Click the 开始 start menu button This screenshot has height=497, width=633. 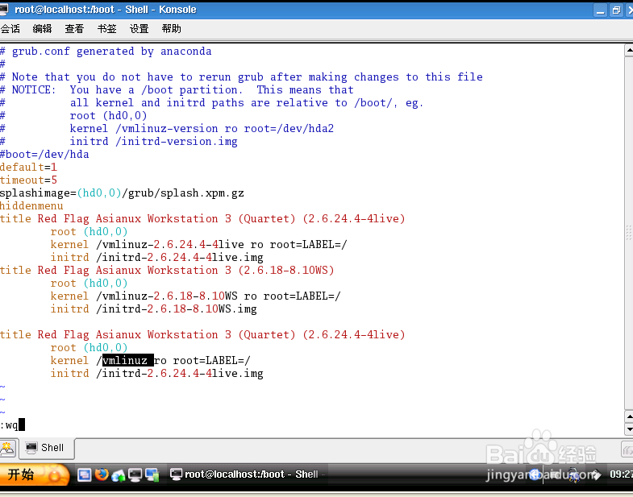tap(34, 474)
